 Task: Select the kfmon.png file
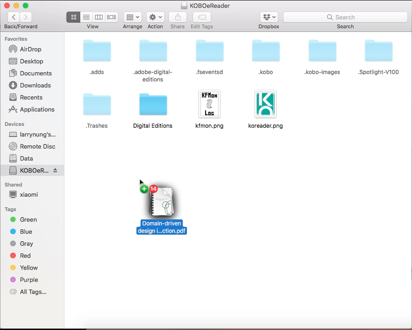tap(209, 104)
